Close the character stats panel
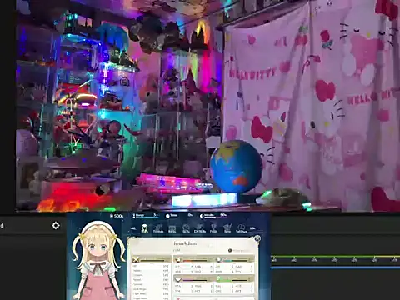Screen dimensions: 400x300 pyautogui.click(x=257, y=238)
